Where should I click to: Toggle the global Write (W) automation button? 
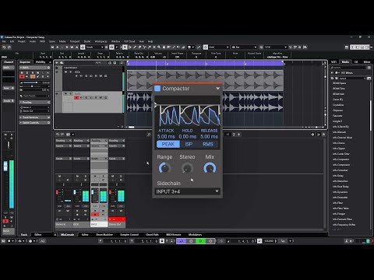72,47
